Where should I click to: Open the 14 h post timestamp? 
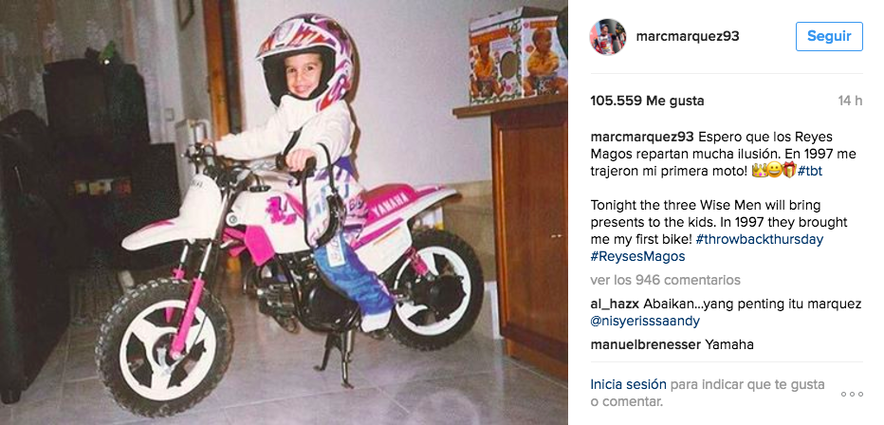pos(850,101)
